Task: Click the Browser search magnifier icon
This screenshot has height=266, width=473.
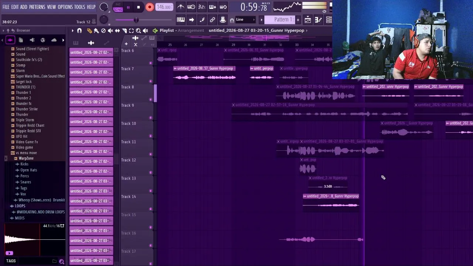Action: point(62,261)
